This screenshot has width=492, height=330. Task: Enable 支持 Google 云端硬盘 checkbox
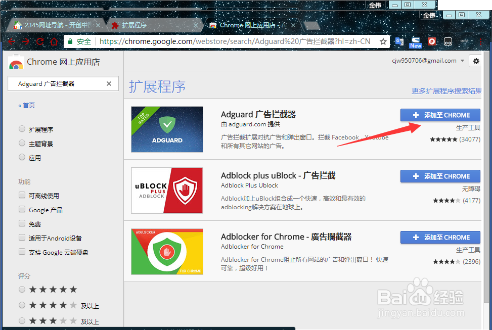tap(22, 252)
